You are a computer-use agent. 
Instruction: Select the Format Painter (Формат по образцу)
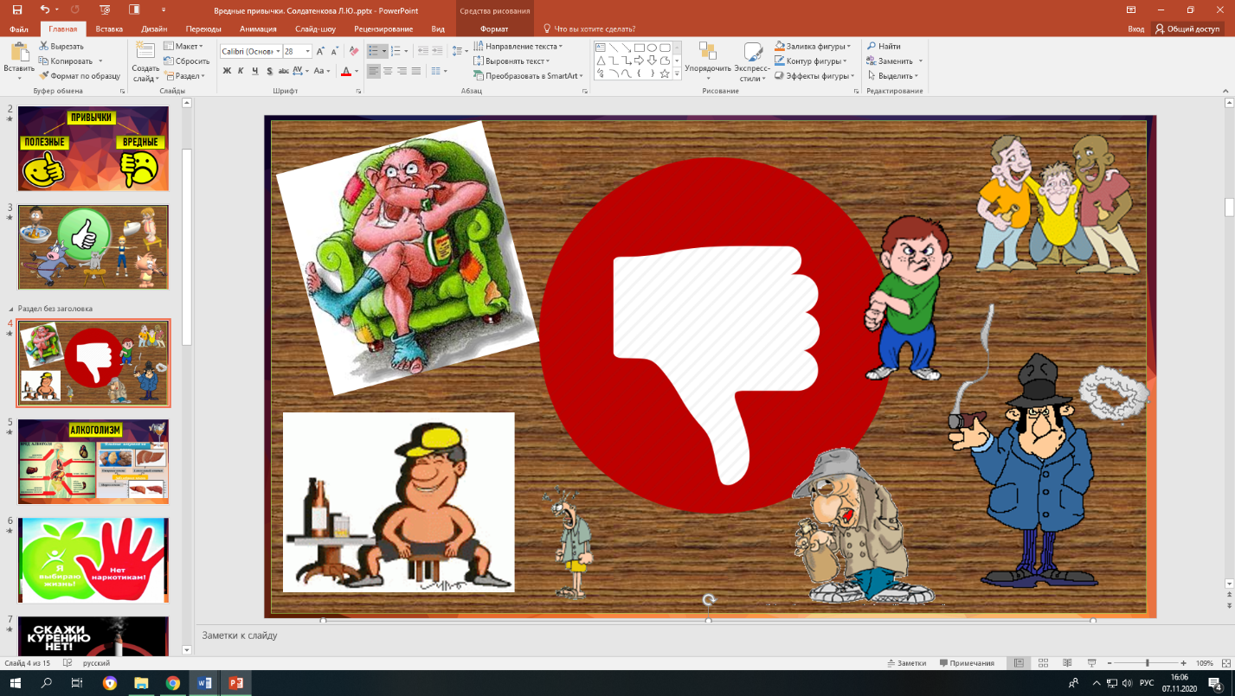click(x=79, y=76)
